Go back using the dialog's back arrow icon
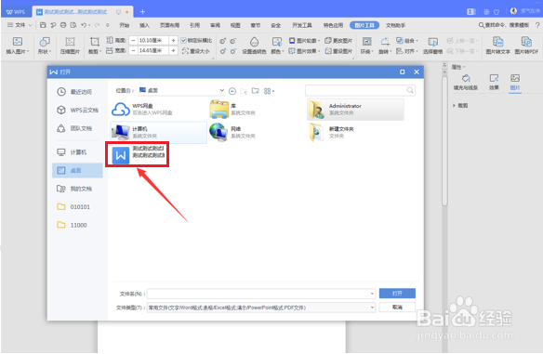Screen dimensions: 543x354 (x=232, y=91)
